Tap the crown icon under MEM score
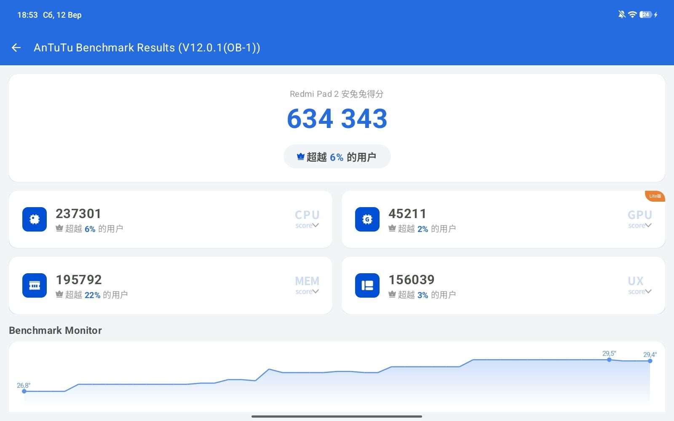Screen dimensions: 674x421 [x=59, y=294]
